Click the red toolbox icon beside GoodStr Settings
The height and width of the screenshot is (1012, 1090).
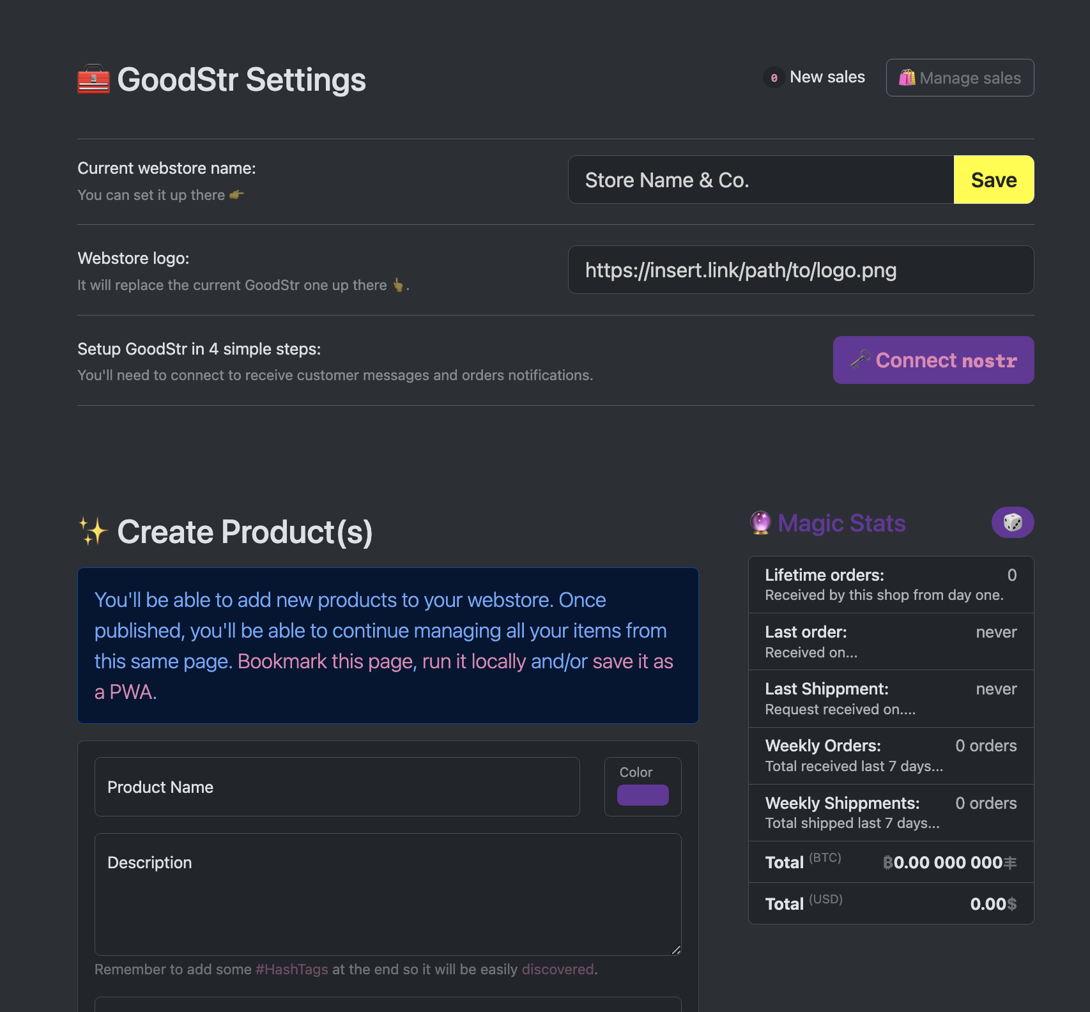tap(93, 79)
